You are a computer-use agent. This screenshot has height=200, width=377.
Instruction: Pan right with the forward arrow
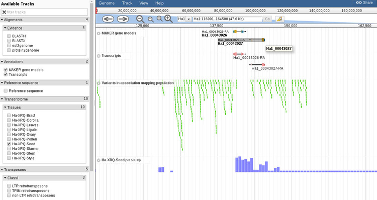pos(123,19)
